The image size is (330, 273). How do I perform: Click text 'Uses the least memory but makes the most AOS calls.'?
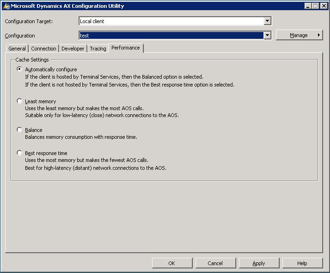[x=84, y=108]
